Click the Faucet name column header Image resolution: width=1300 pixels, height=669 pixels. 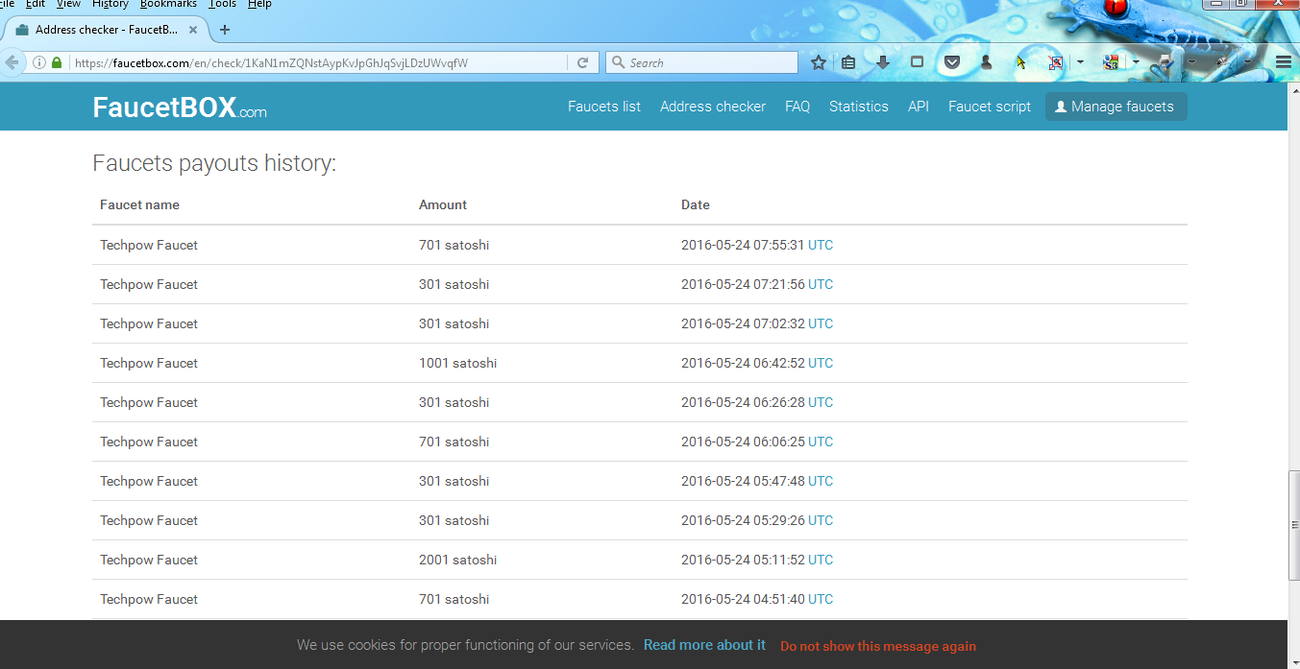(x=139, y=204)
